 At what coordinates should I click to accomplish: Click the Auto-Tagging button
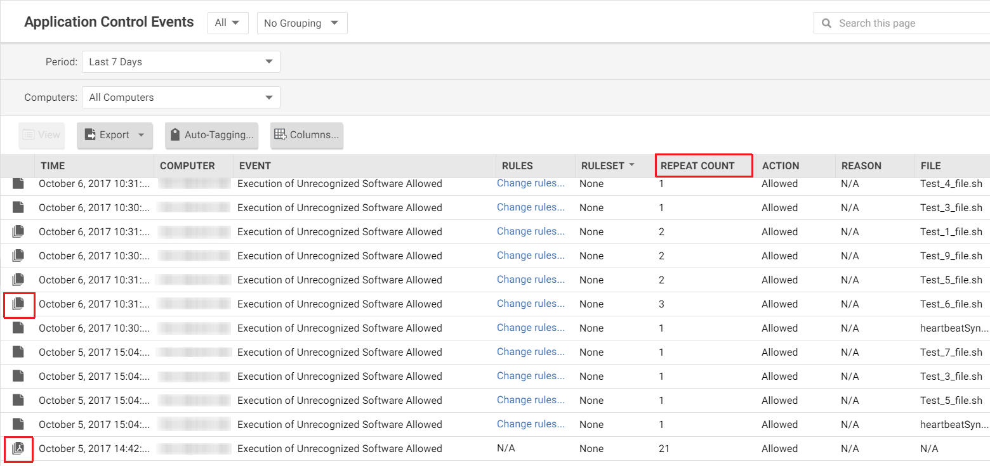[x=211, y=135]
